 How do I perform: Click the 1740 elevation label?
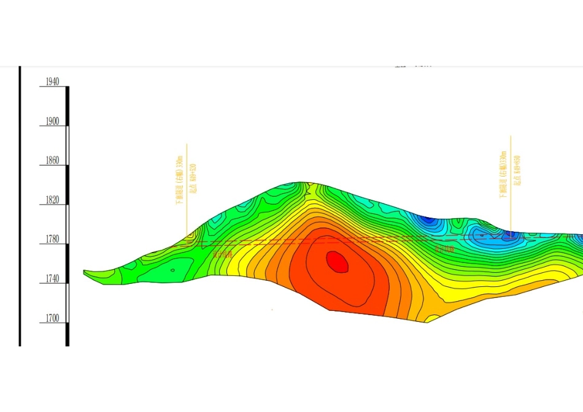(x=52, y=278)
